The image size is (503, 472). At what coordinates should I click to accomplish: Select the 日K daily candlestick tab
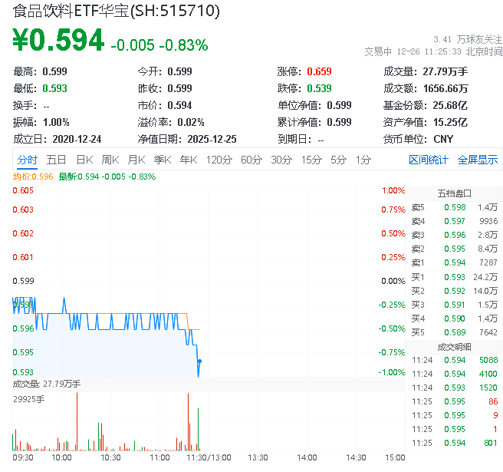pos(84,160)
